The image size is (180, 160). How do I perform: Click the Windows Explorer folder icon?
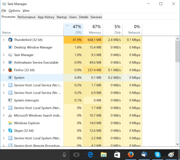point(10,123)
